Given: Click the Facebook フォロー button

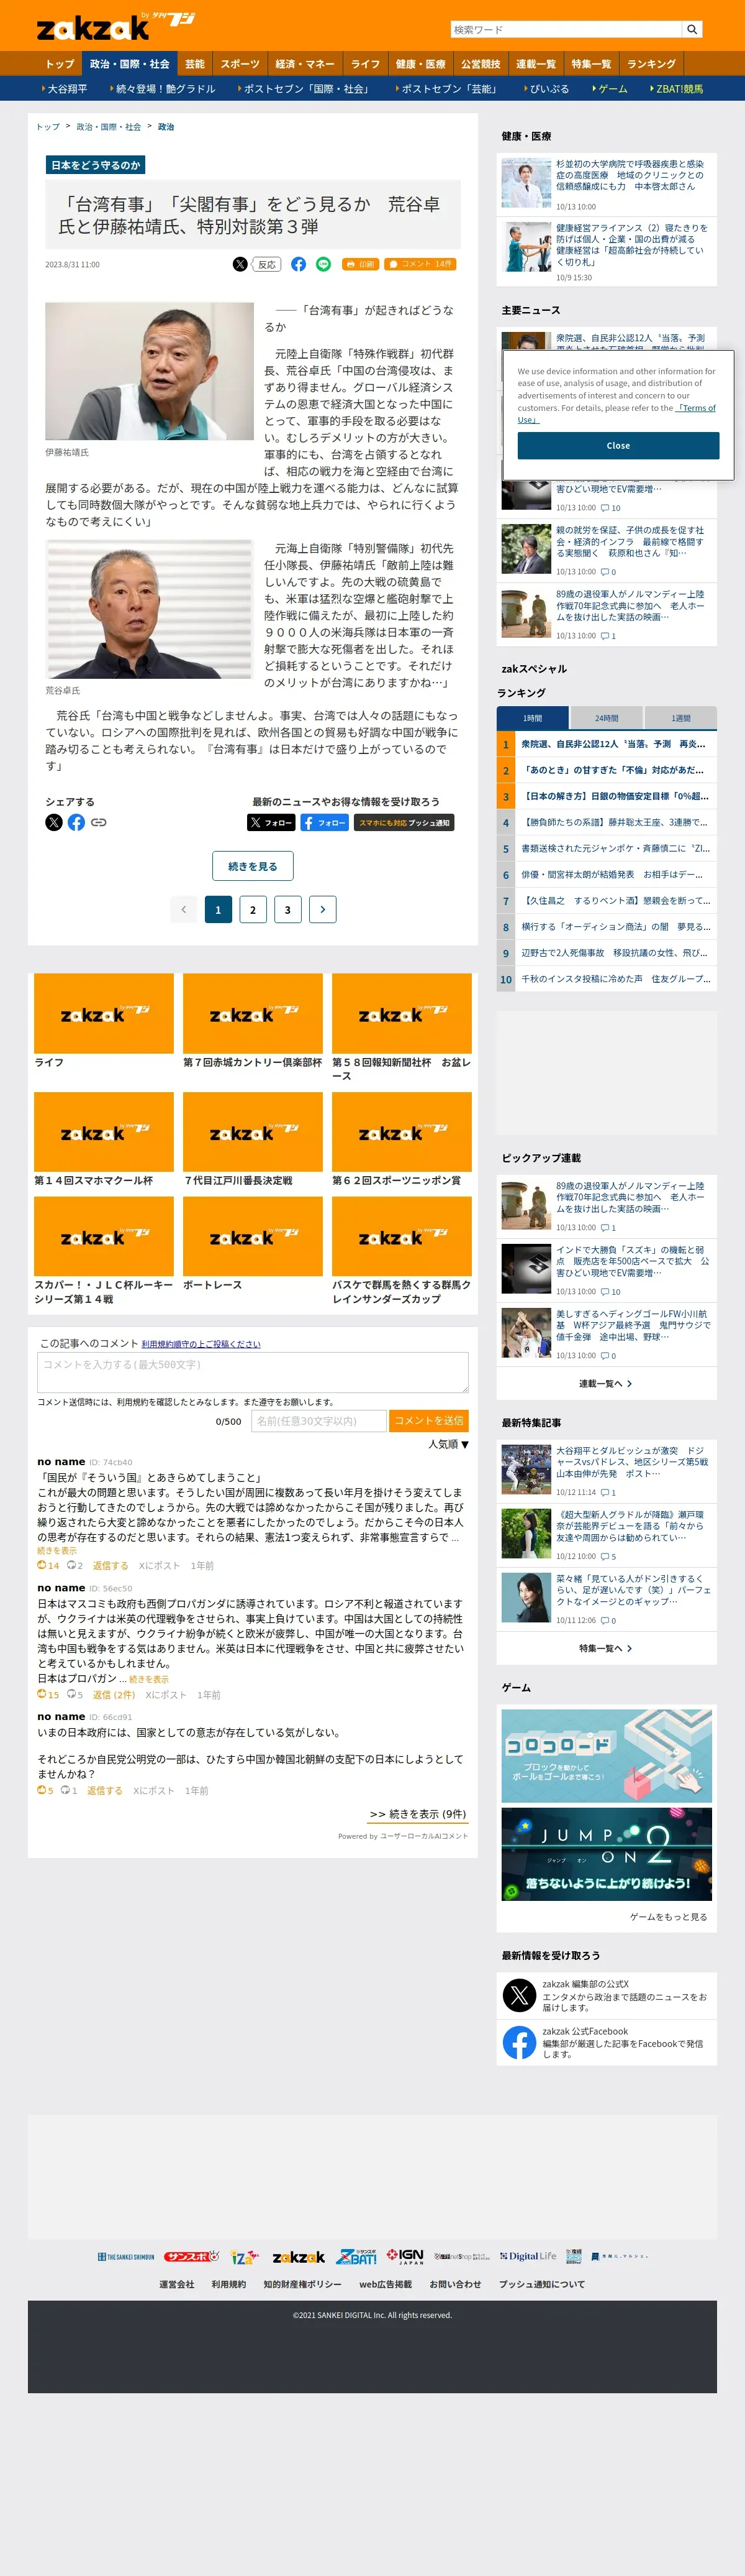Looking at the screenshot, I should 325,822.
